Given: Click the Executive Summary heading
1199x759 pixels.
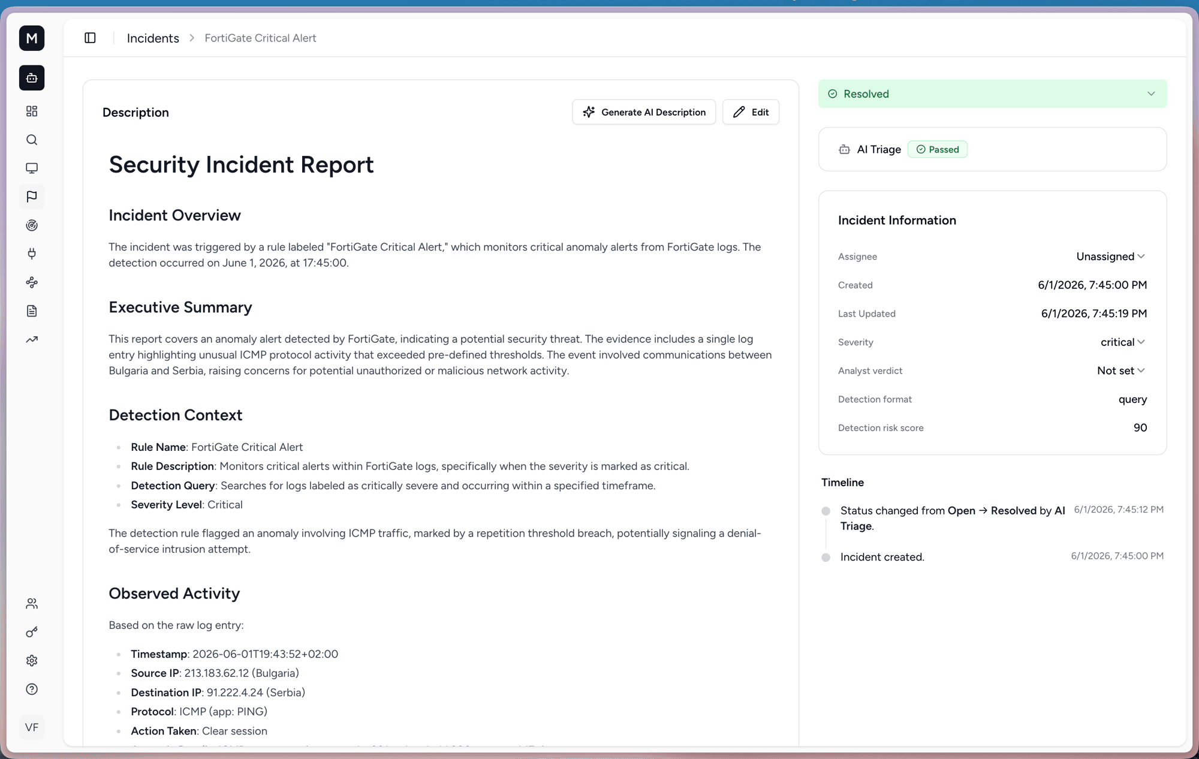Looking at the screenshot, I should click(x=180, y=308).
